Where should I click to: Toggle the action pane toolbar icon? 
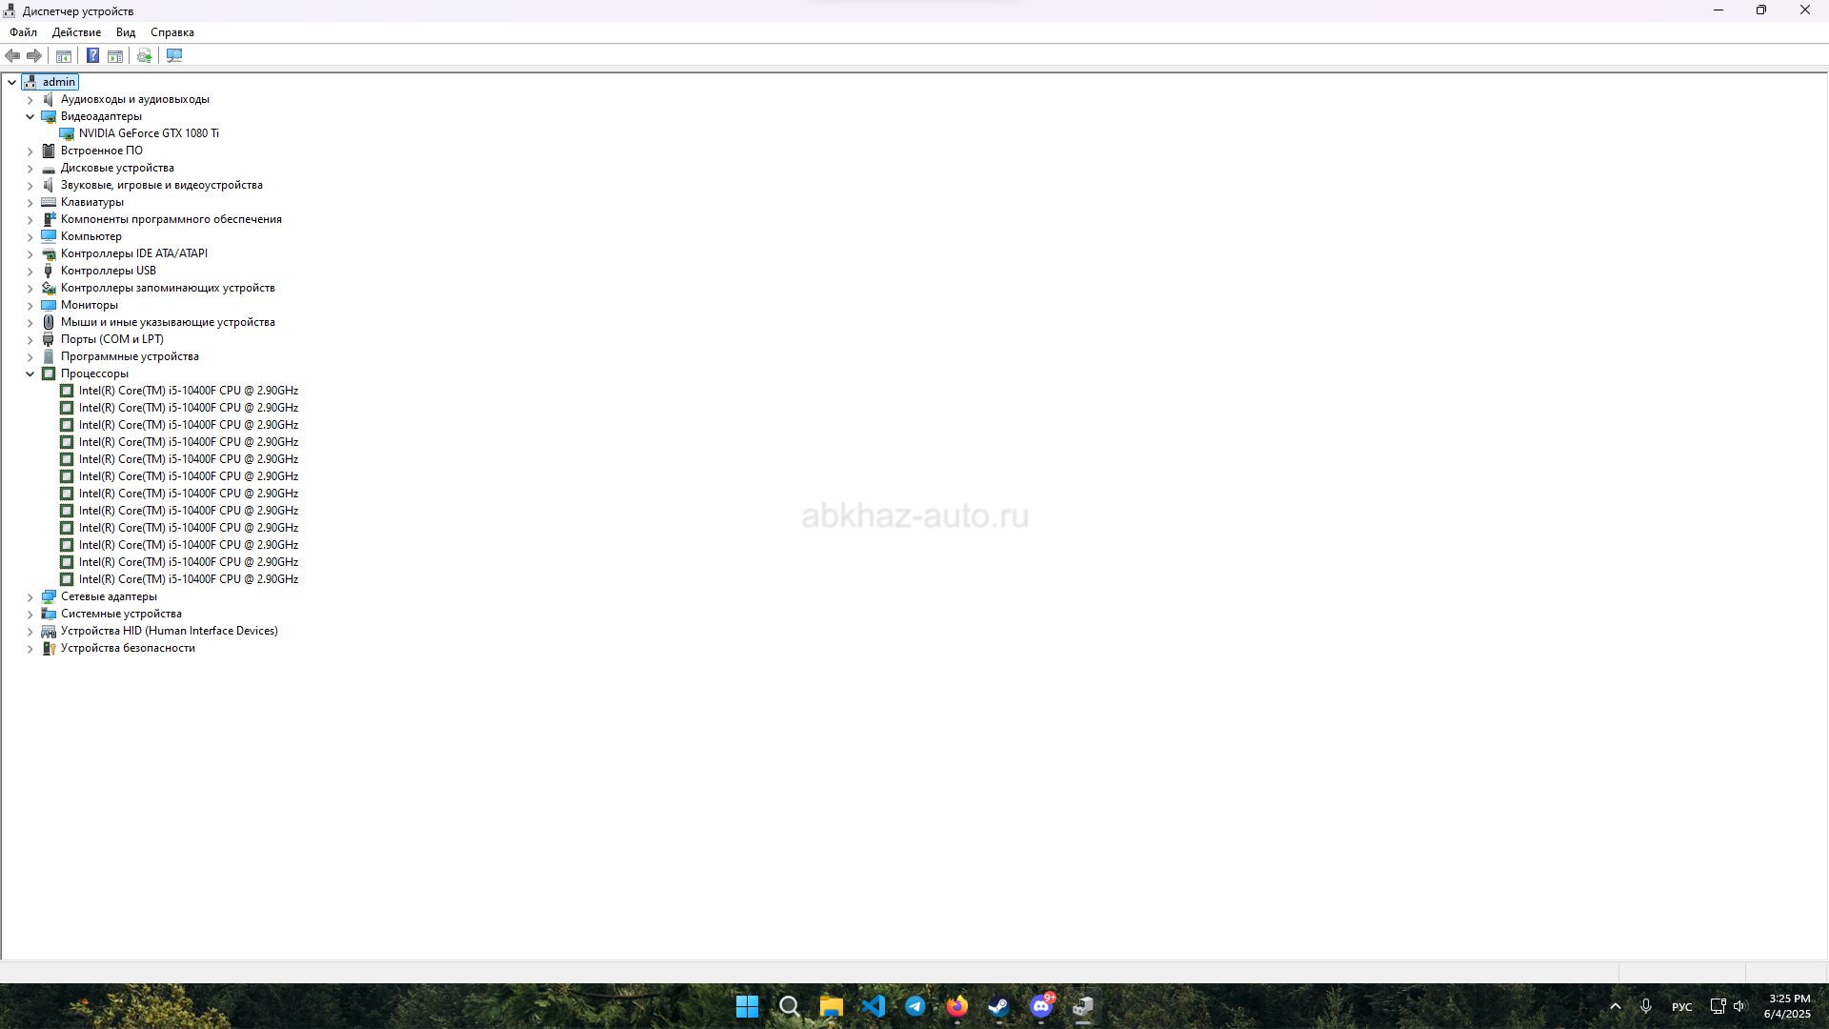click(x=115, y=56)
